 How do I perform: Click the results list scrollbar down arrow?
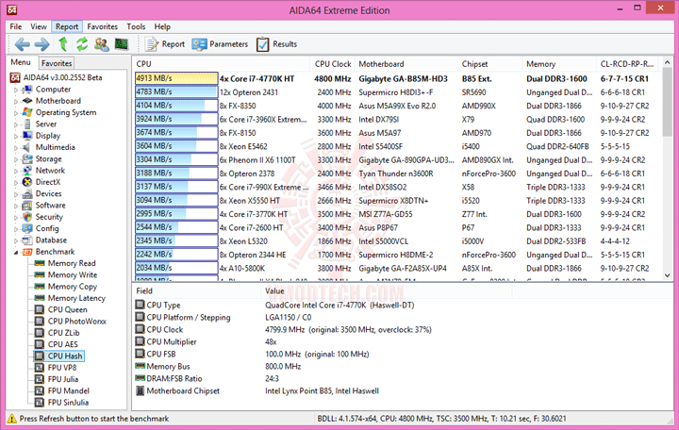[667, 275]
